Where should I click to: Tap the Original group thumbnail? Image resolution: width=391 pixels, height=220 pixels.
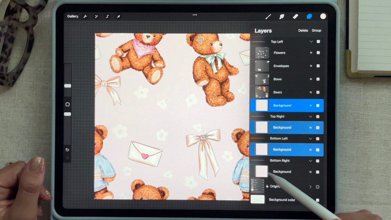click(x=258, y=186)
